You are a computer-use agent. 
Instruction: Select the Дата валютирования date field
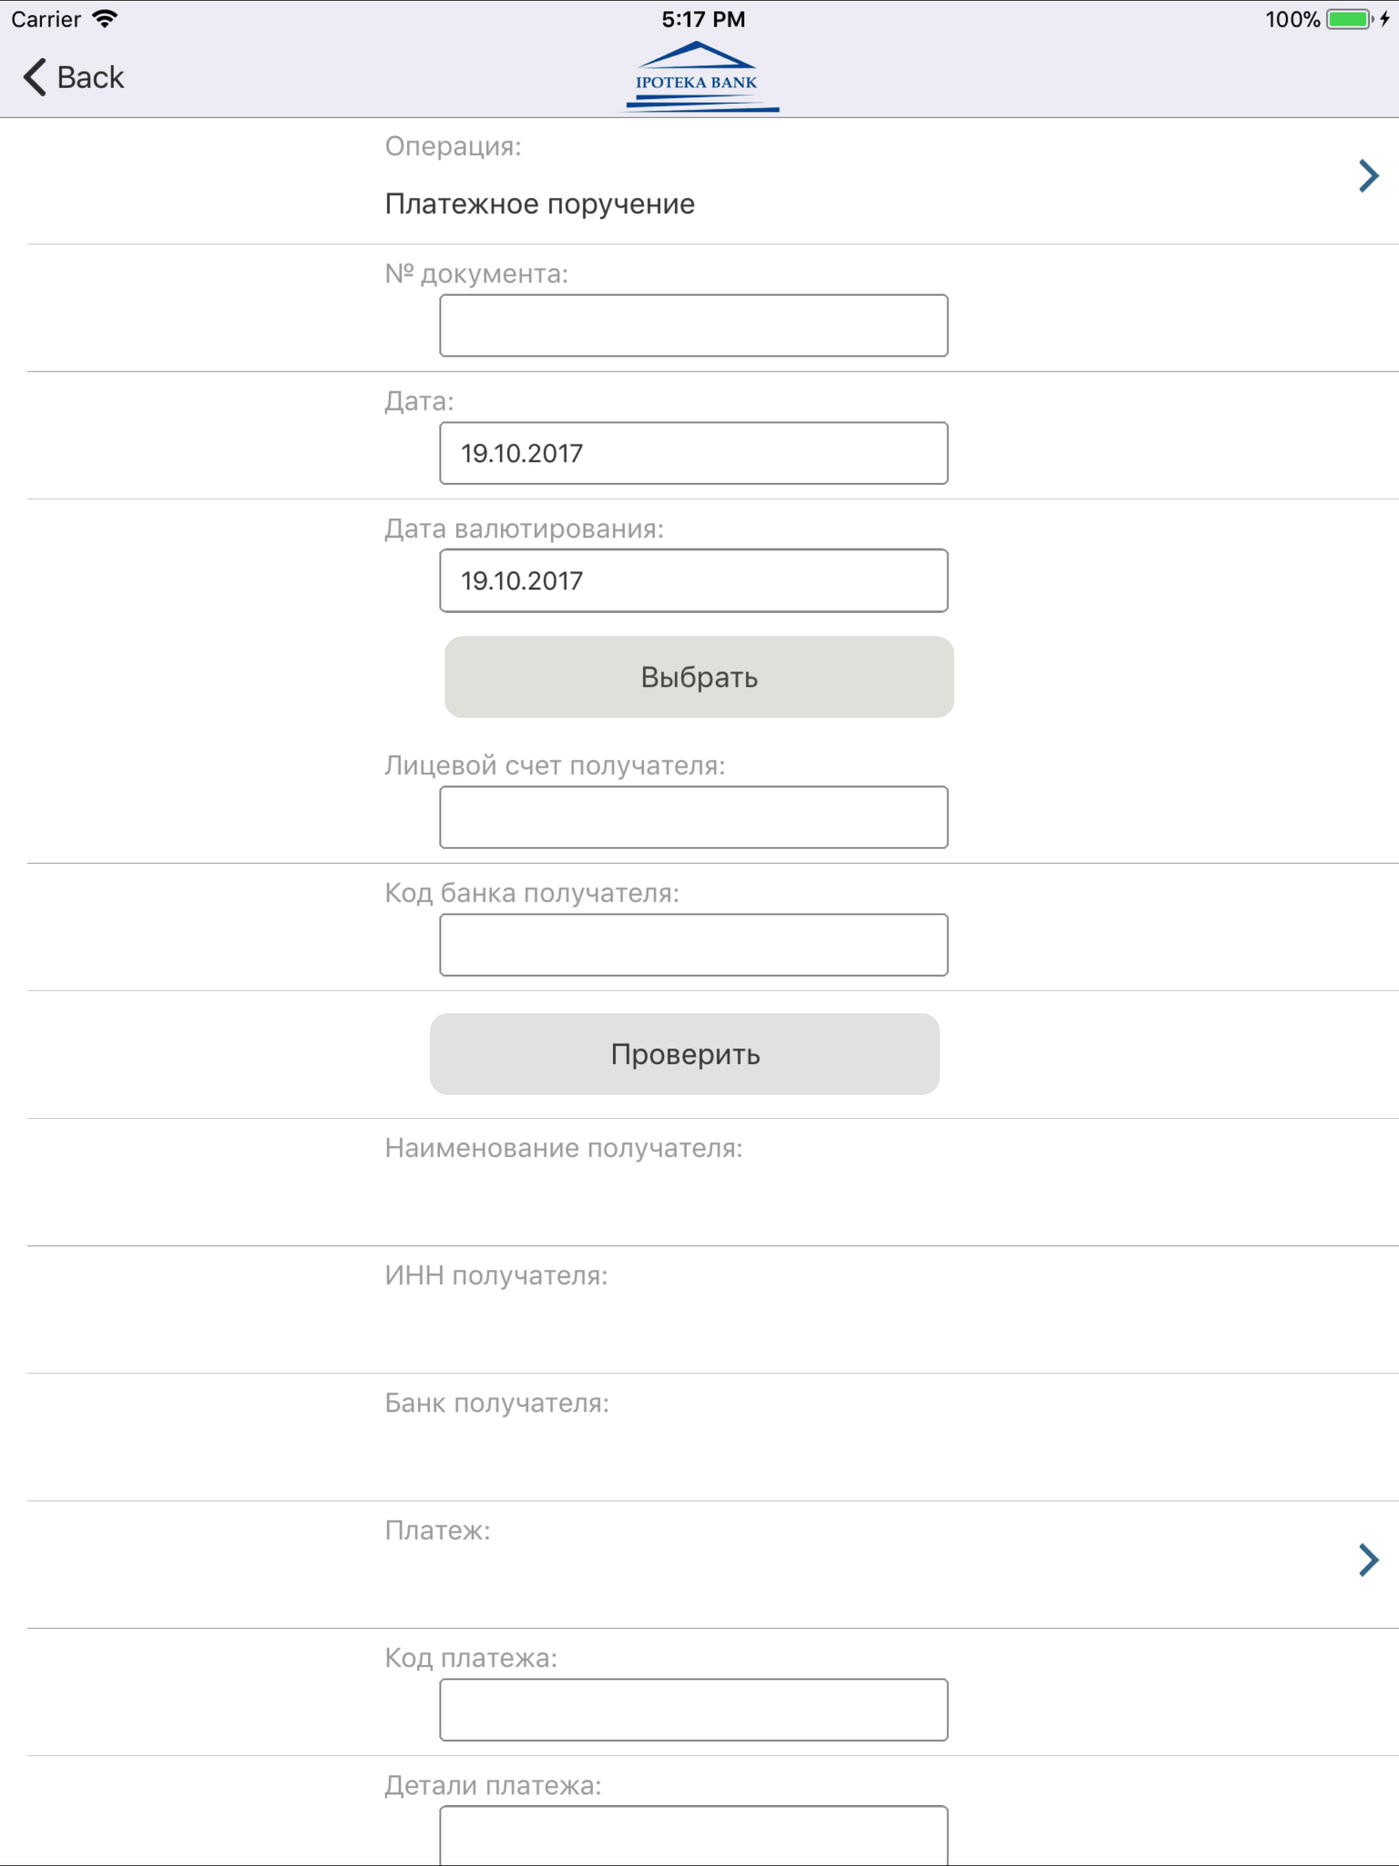point(692,580)
